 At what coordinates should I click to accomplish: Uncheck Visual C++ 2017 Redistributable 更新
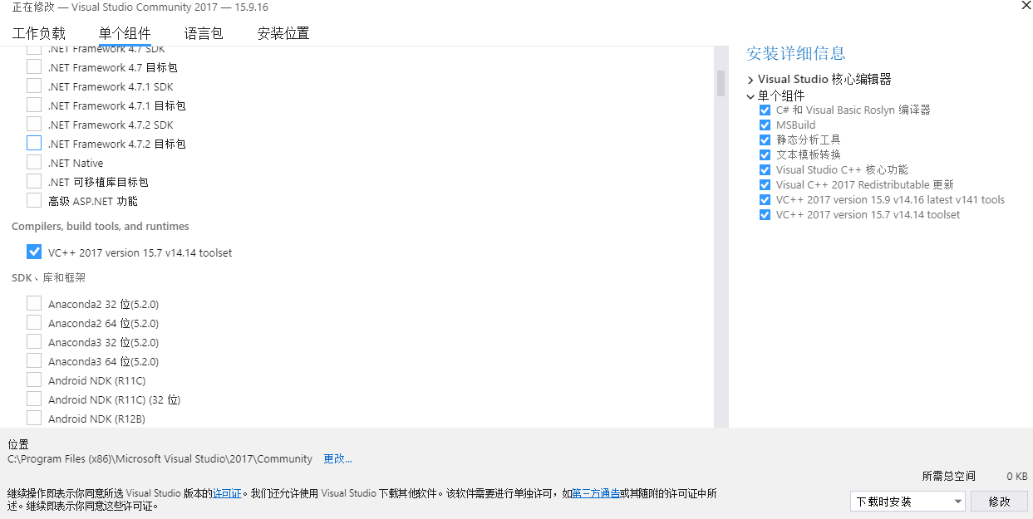tap(765, 185)
